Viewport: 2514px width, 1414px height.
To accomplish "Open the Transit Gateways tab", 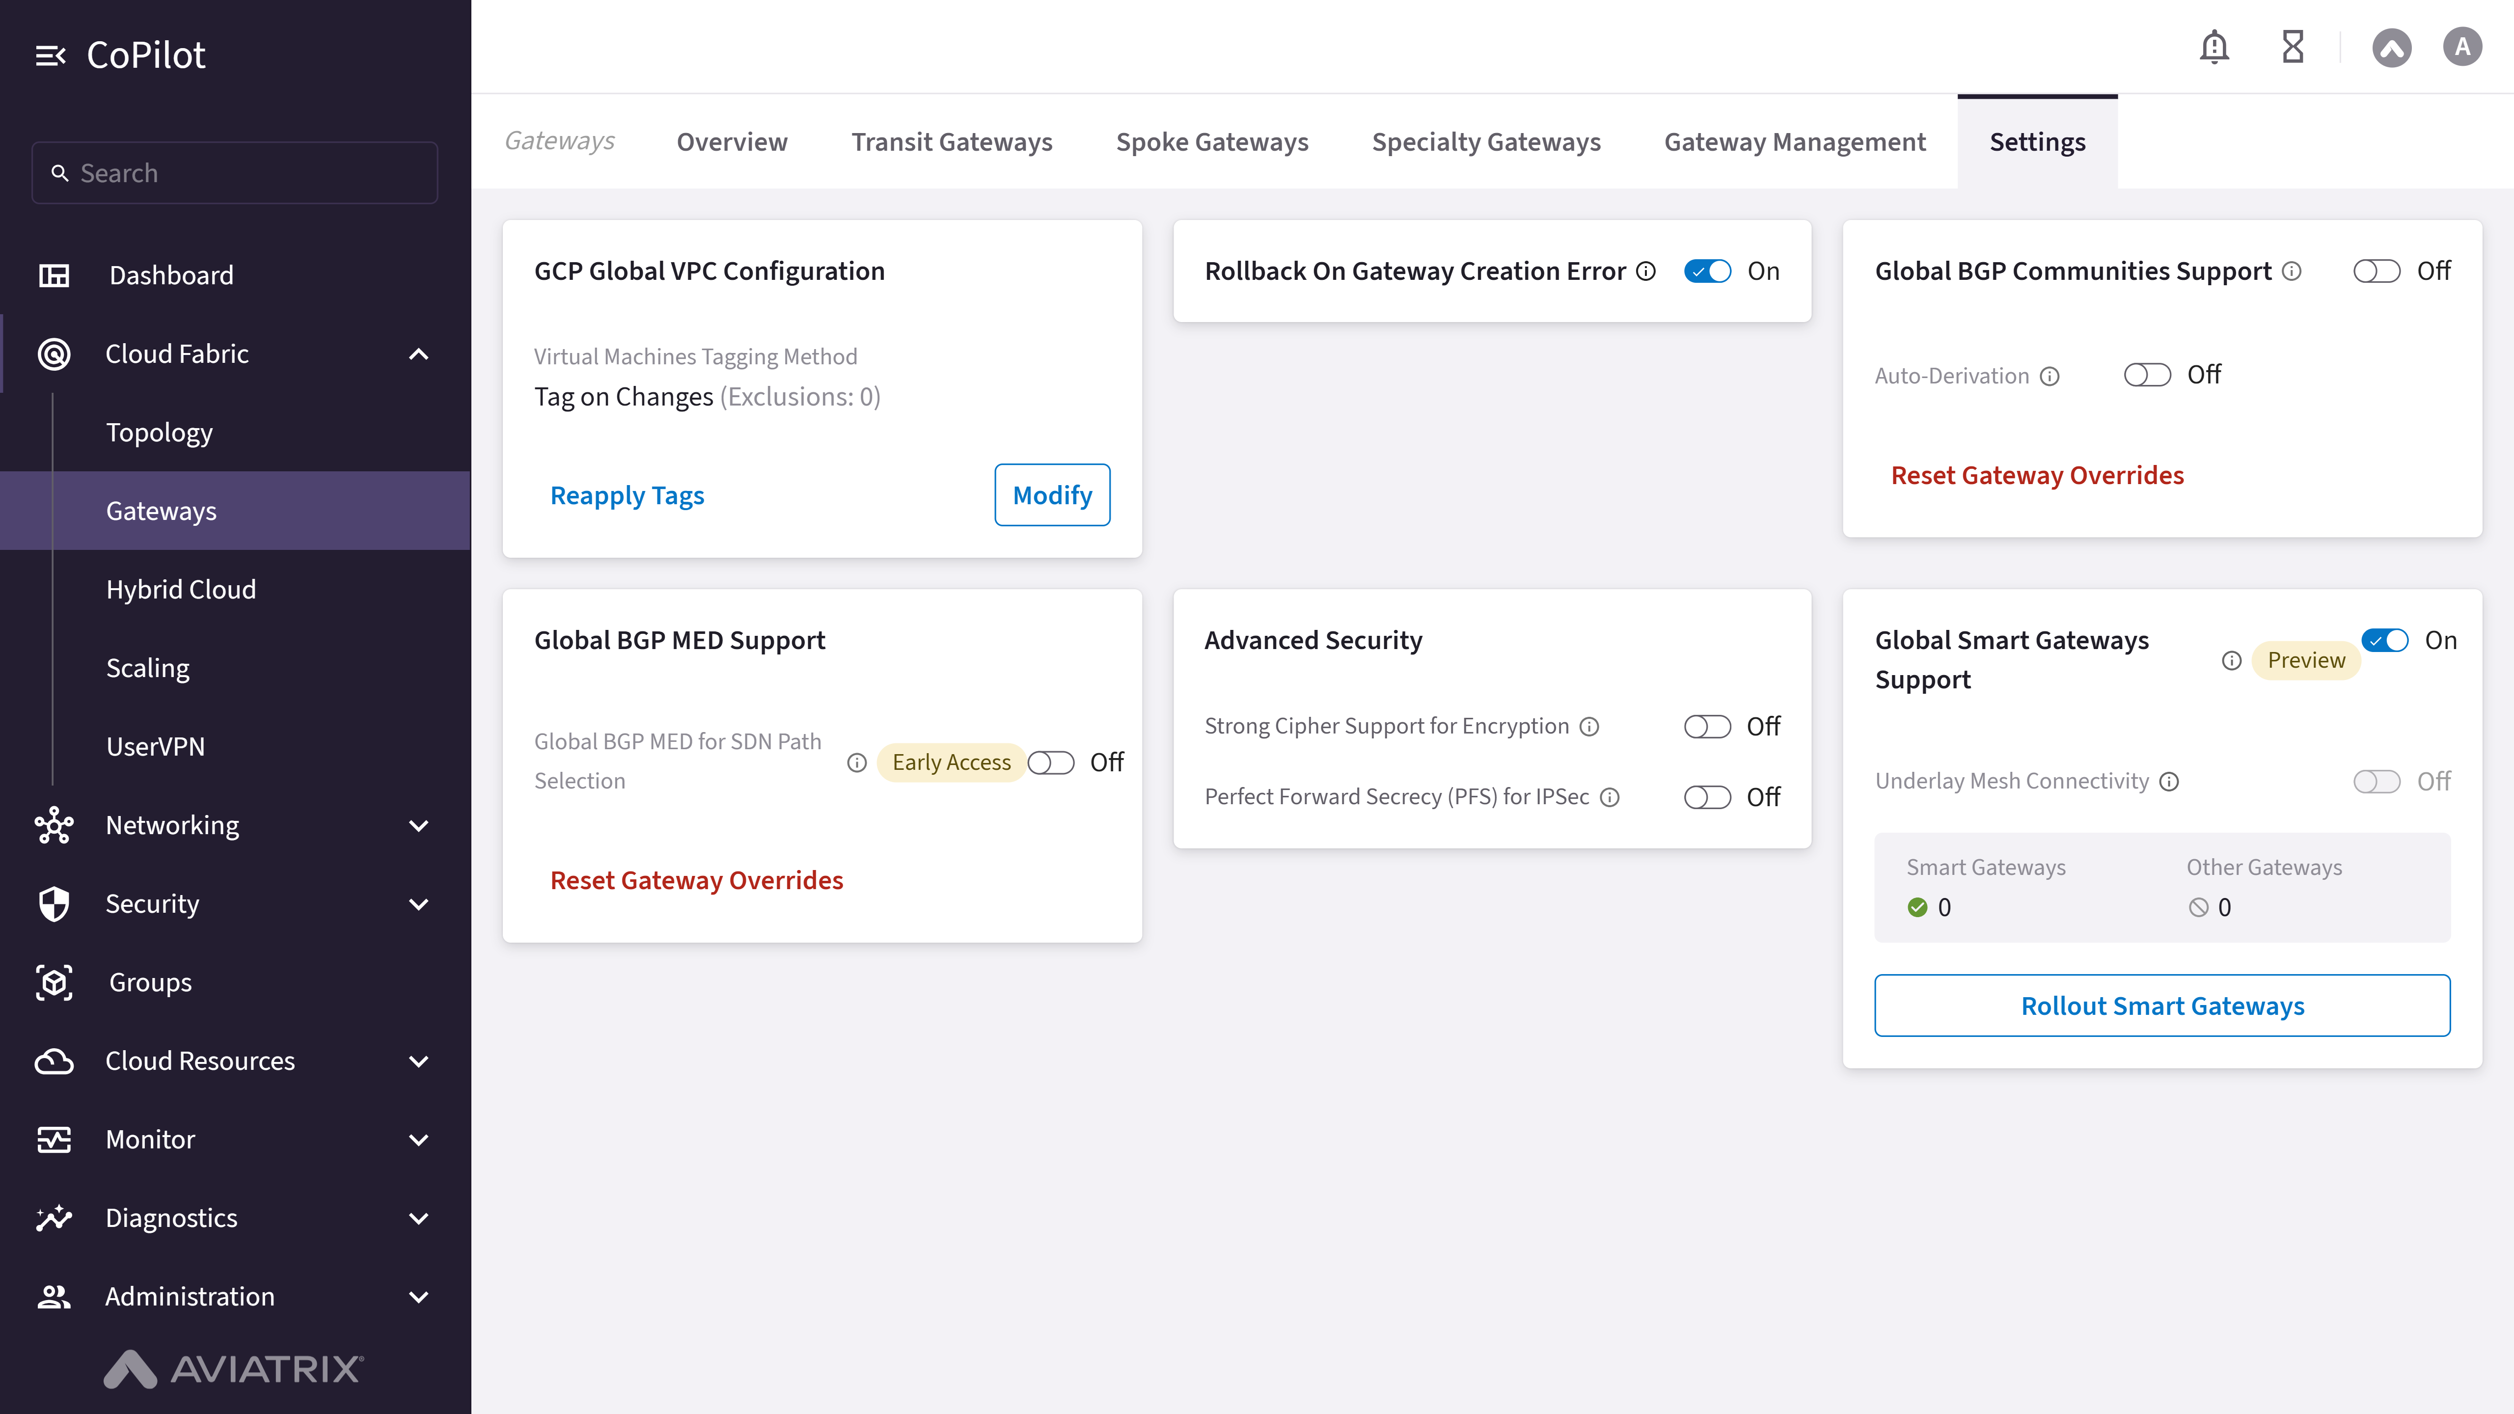I will 952,141.
